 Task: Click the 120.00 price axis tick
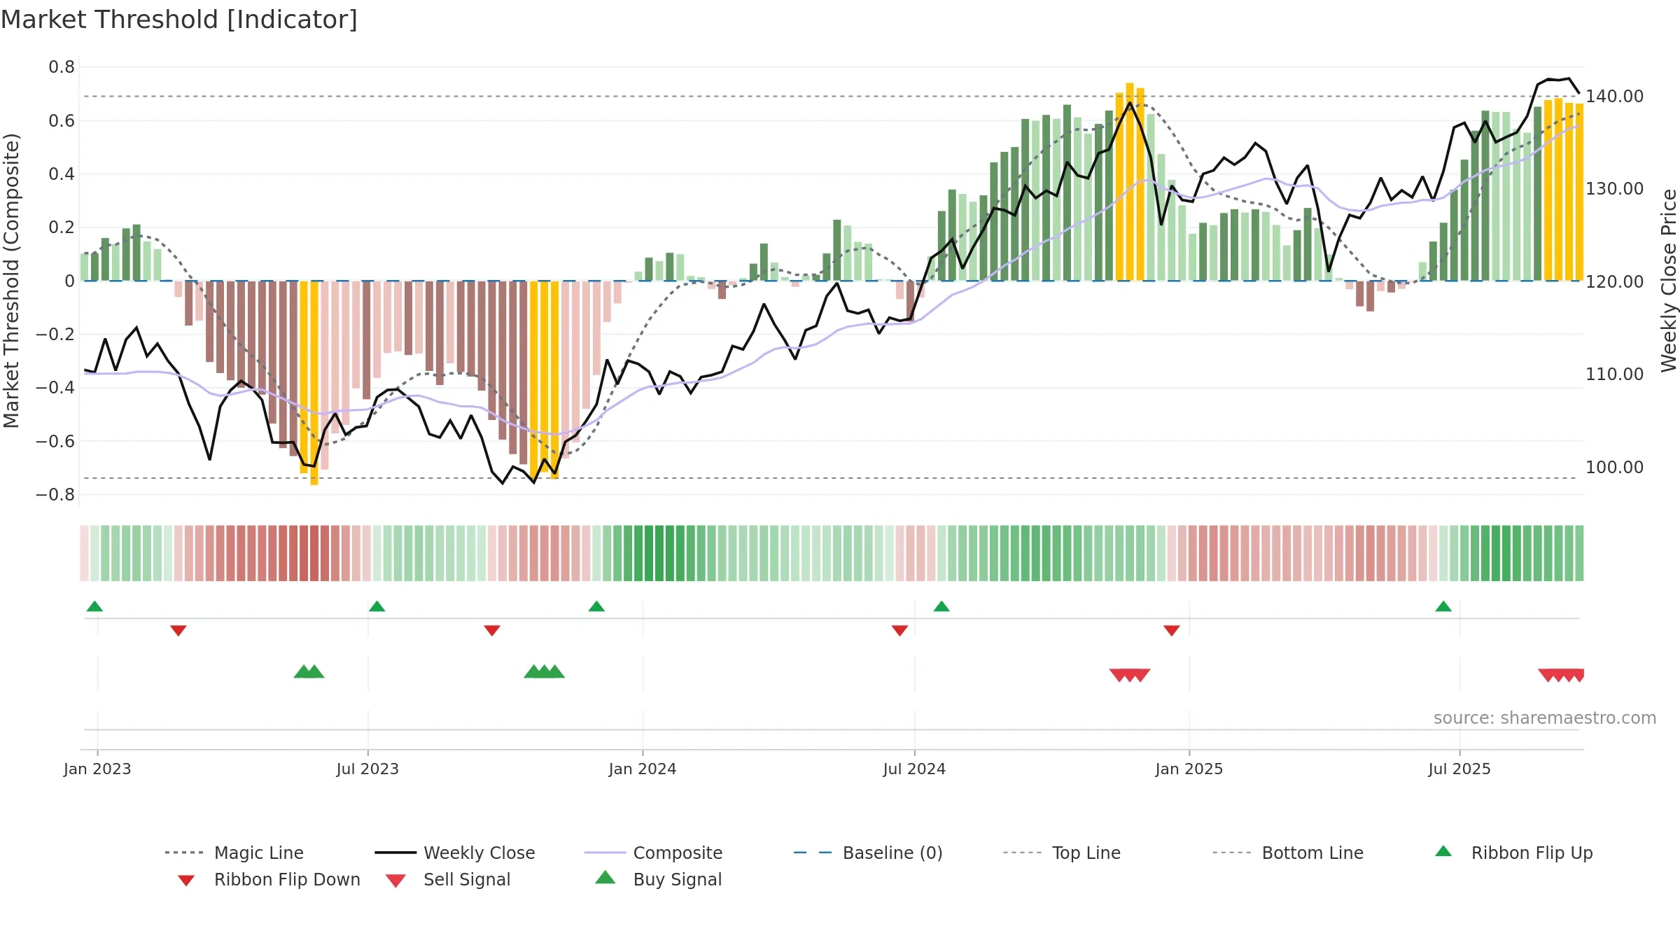[x=1615, y=282]
